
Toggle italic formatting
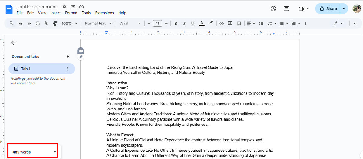click(x=184, y=23)
